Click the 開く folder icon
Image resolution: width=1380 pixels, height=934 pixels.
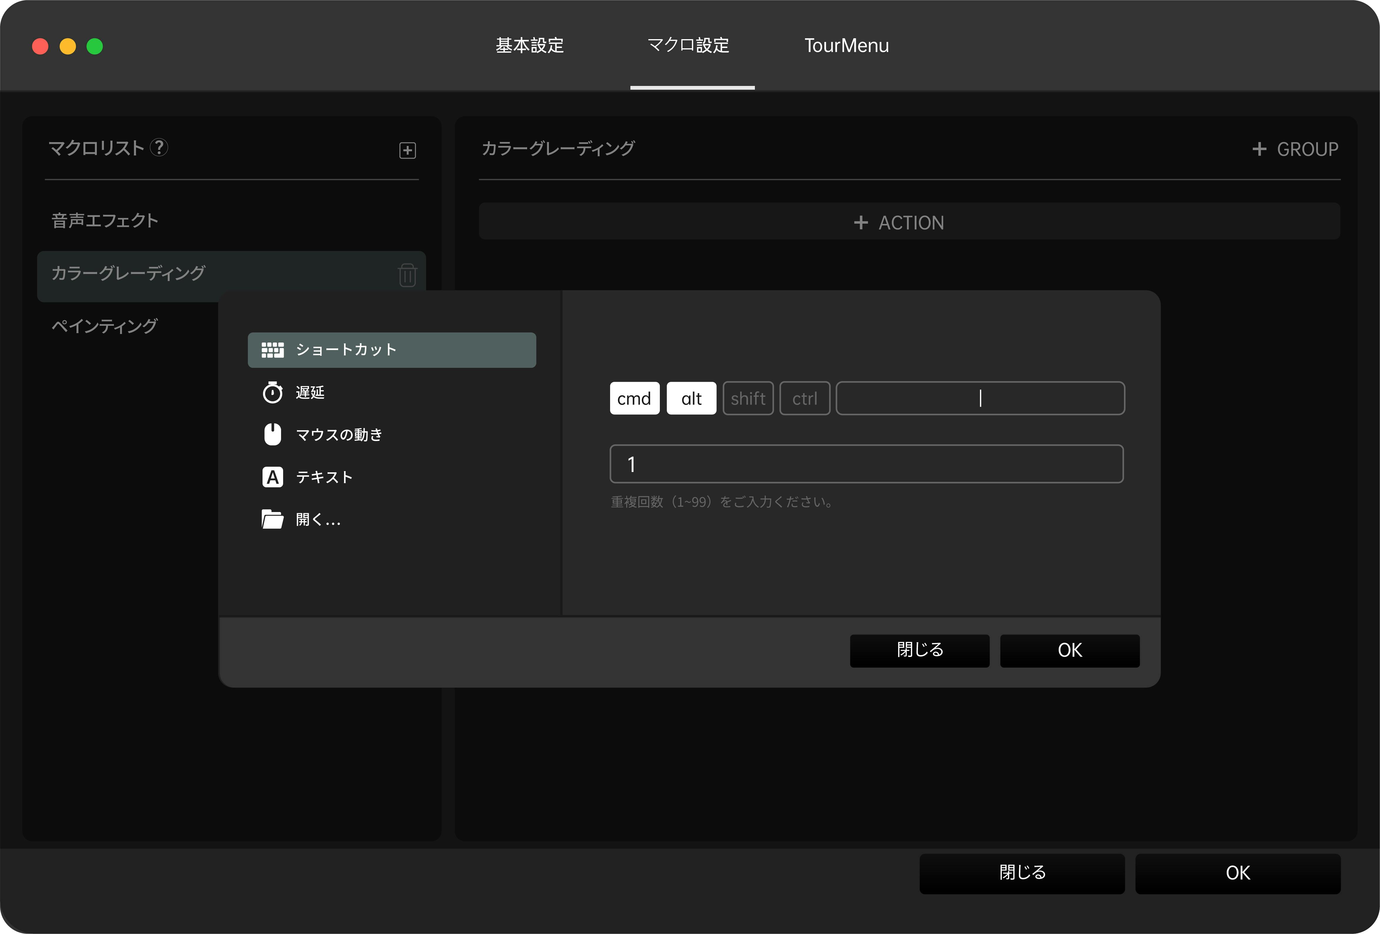(x=273, y=520)
